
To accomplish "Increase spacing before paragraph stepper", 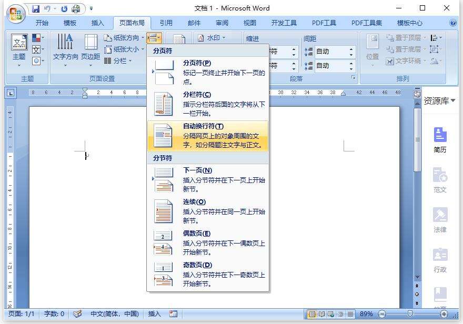I will (351, 49).
